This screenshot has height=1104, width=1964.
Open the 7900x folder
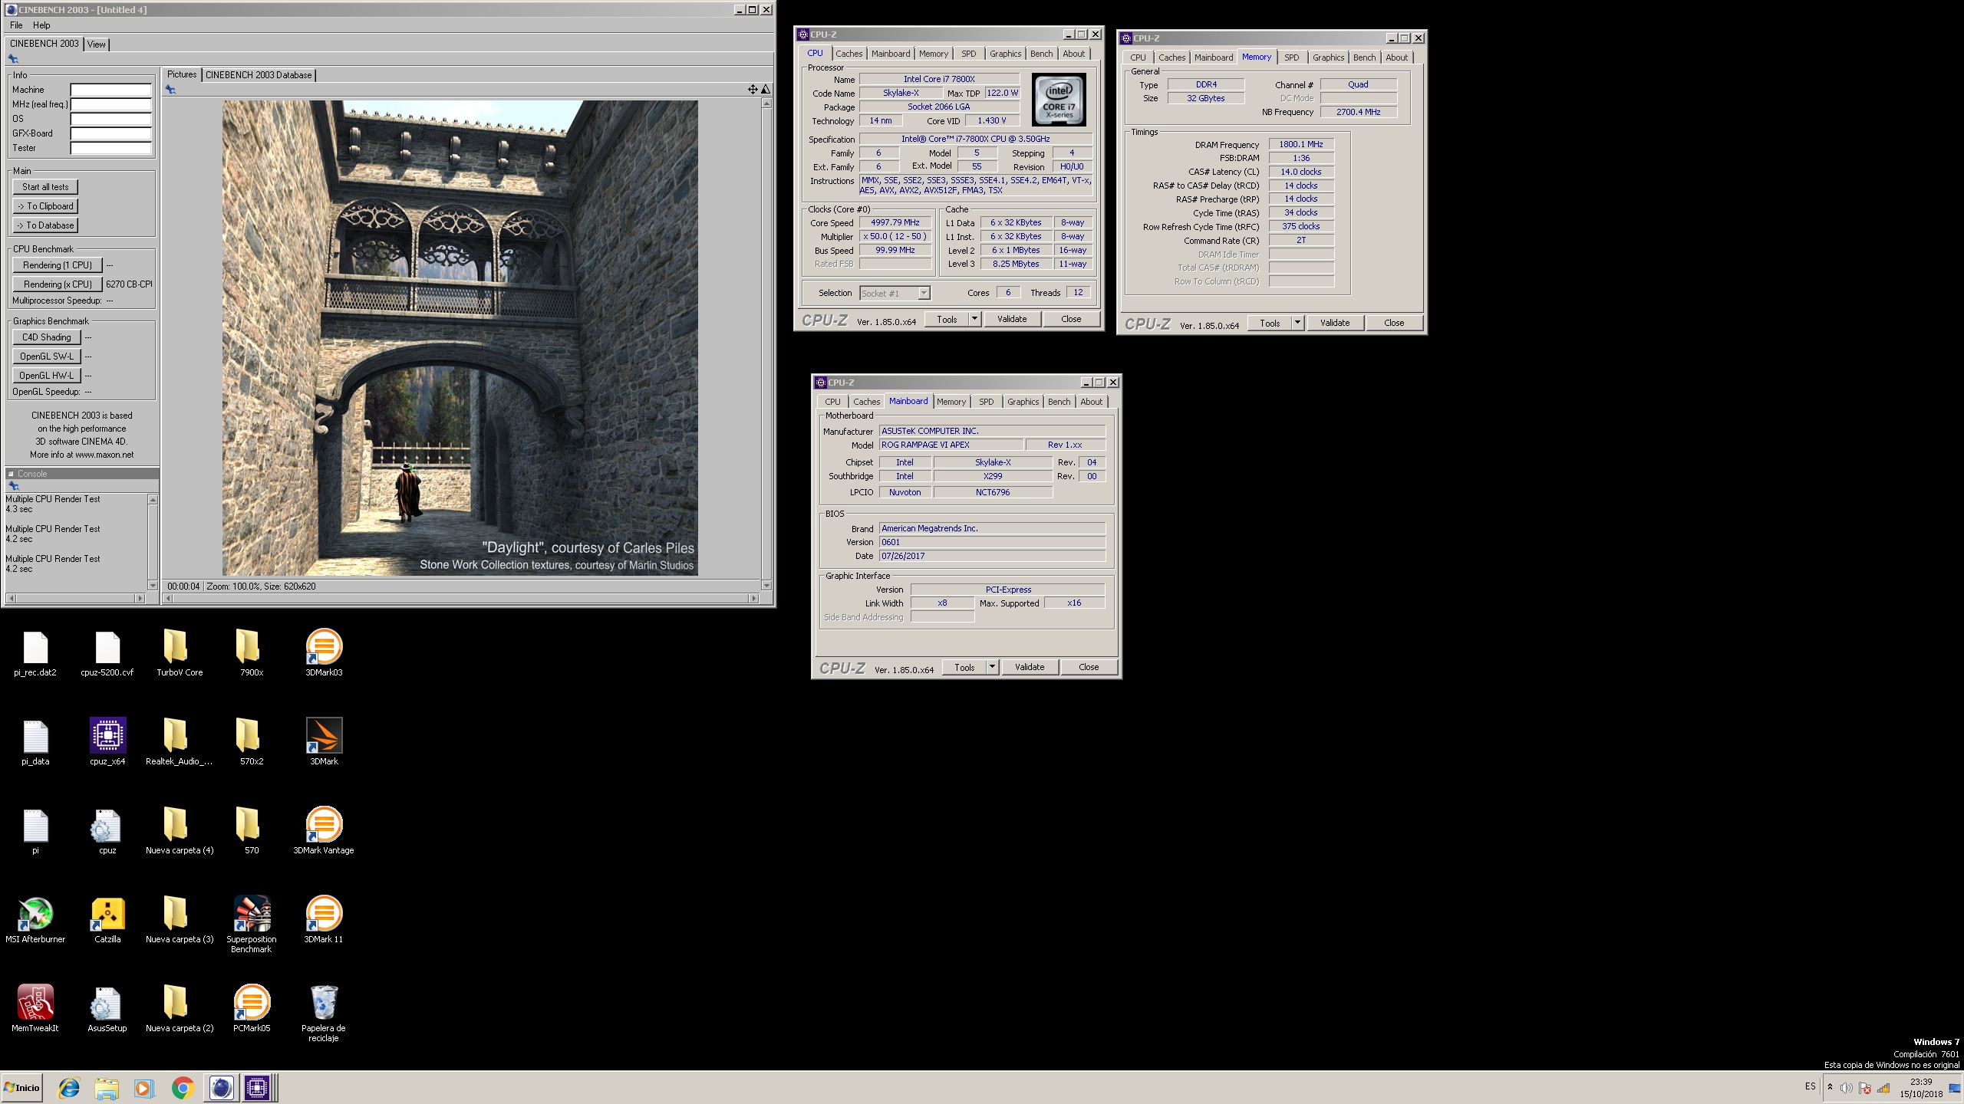pos(252,652)
